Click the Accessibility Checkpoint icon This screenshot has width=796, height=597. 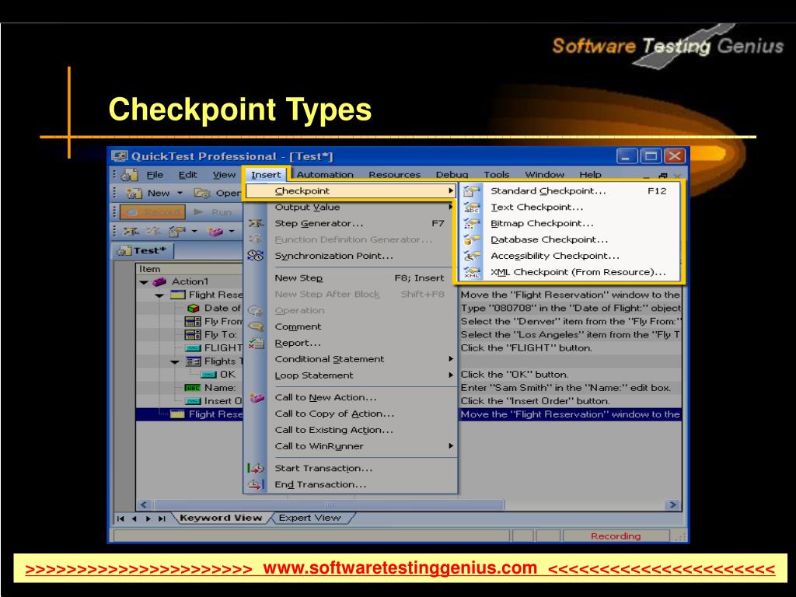pos(472,256)
